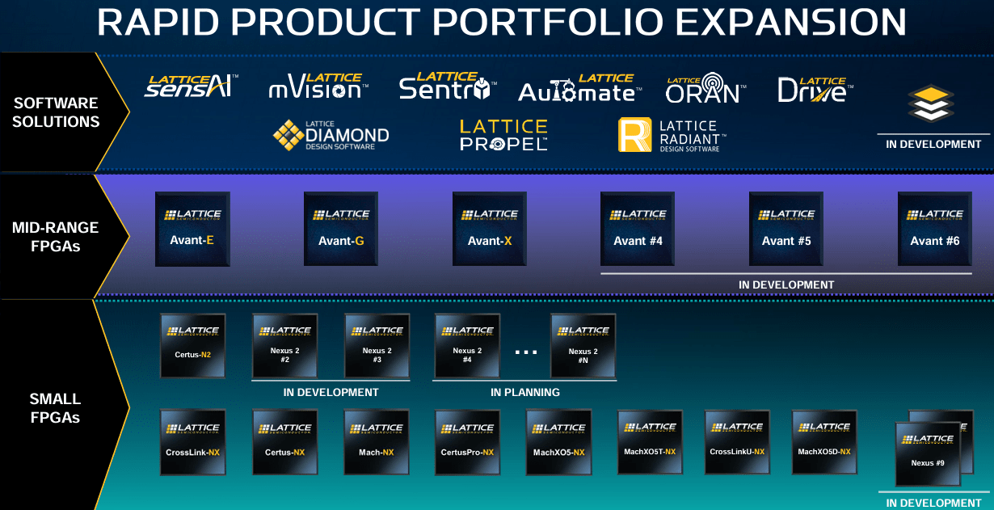Select the Certus-N2 chip
Viewport: 994px width, 510px height.
tap(192, 347)
